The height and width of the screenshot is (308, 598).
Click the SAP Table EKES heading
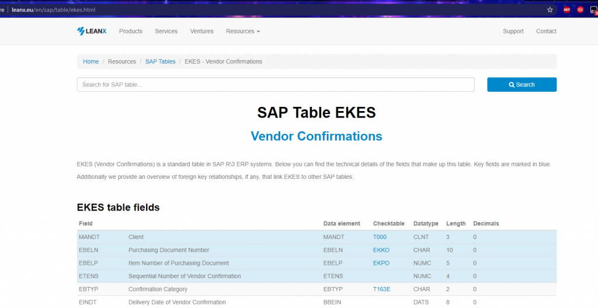point(316,113)
